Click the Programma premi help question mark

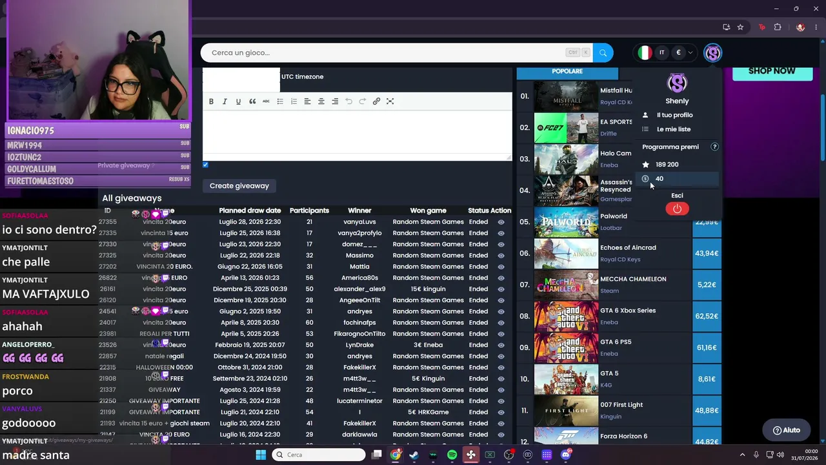[714, 147]
